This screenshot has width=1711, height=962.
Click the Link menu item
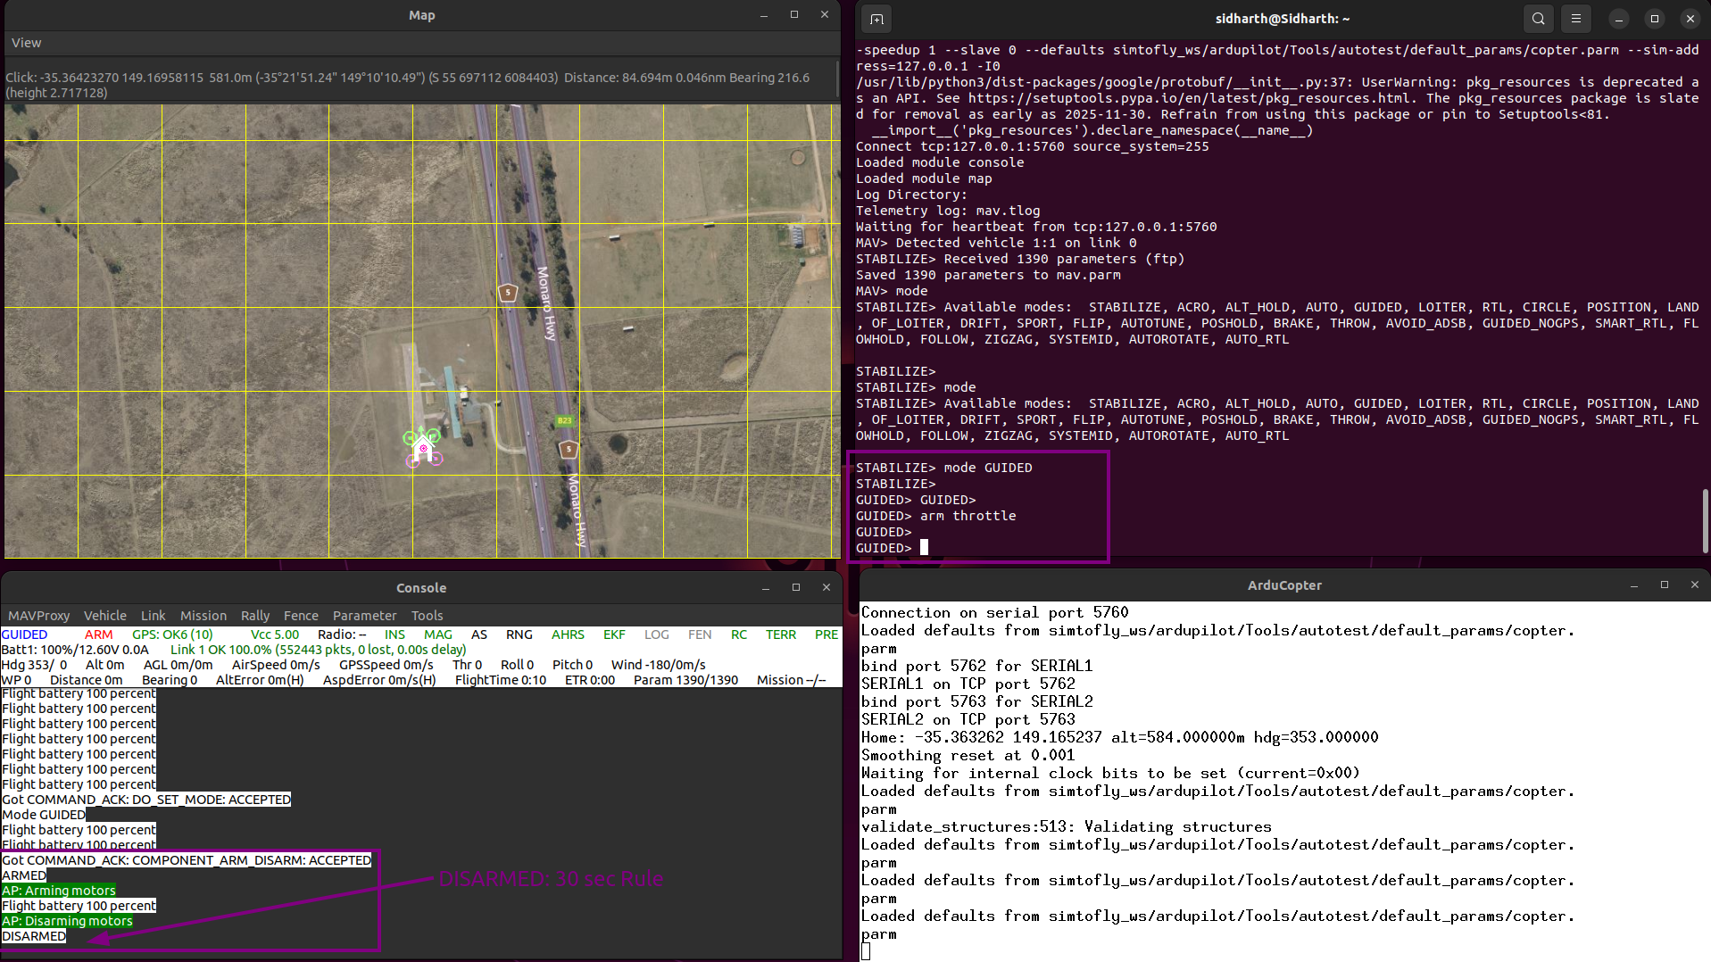tap(153, 616)
